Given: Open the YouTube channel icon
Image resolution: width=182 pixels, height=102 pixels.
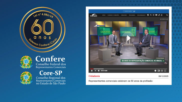Looking at the screenshot, I should 156,15.
